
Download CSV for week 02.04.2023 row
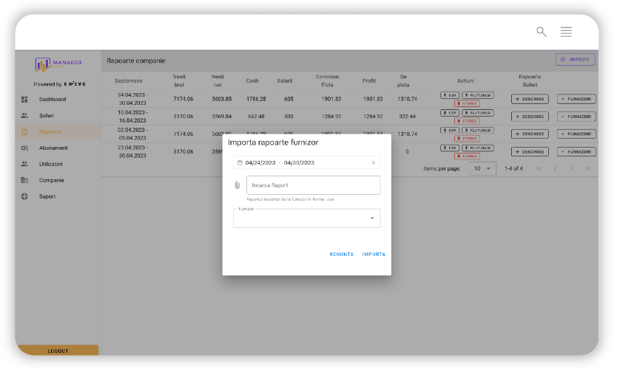click(x=449, y=131)
